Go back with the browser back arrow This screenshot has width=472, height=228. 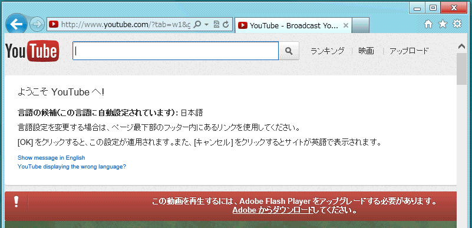click(x=16, y=24)
